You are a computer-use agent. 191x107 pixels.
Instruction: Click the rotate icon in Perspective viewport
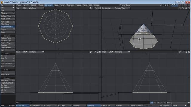(183, 8)
